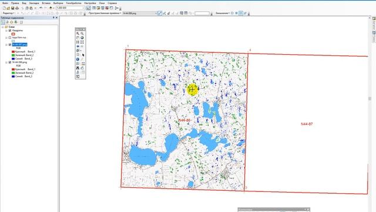Select the N-44-086.png layer name

[19, 62]
